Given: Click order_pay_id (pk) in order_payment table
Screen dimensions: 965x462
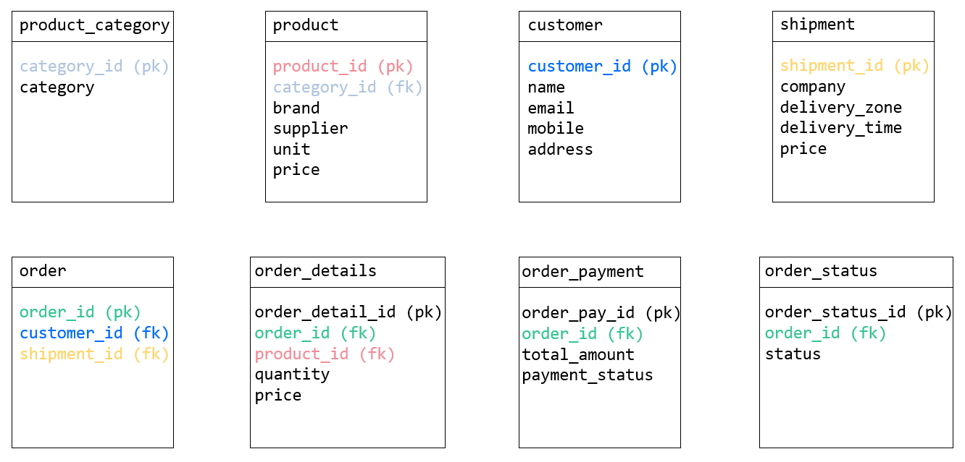Looking at the screenshot, I should tap(601, 313).
